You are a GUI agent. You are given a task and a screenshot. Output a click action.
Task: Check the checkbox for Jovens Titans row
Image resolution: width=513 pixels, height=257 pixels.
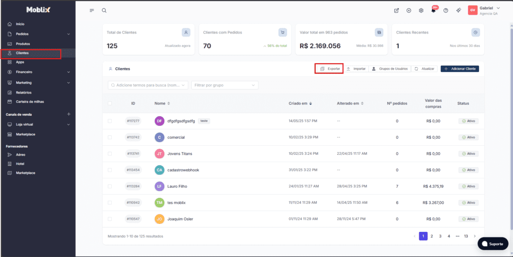coord(110,154)
